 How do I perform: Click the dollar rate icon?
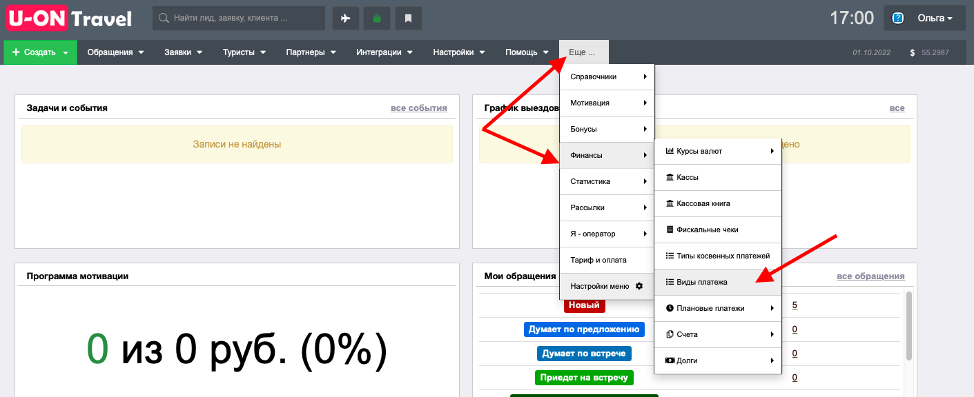click(913, 52)
